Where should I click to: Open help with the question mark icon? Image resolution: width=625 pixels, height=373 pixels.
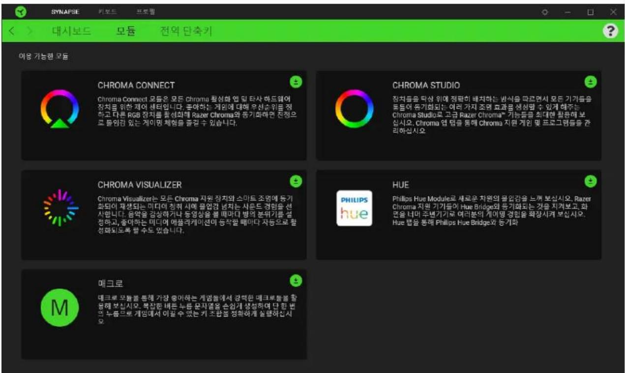tap(610, 31)
